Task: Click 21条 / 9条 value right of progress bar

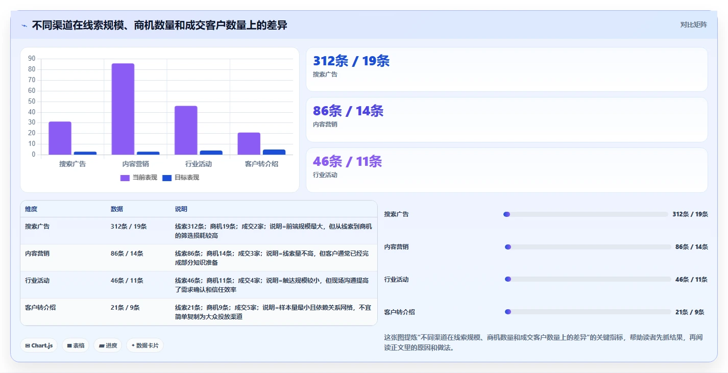Action: (690, 312)
